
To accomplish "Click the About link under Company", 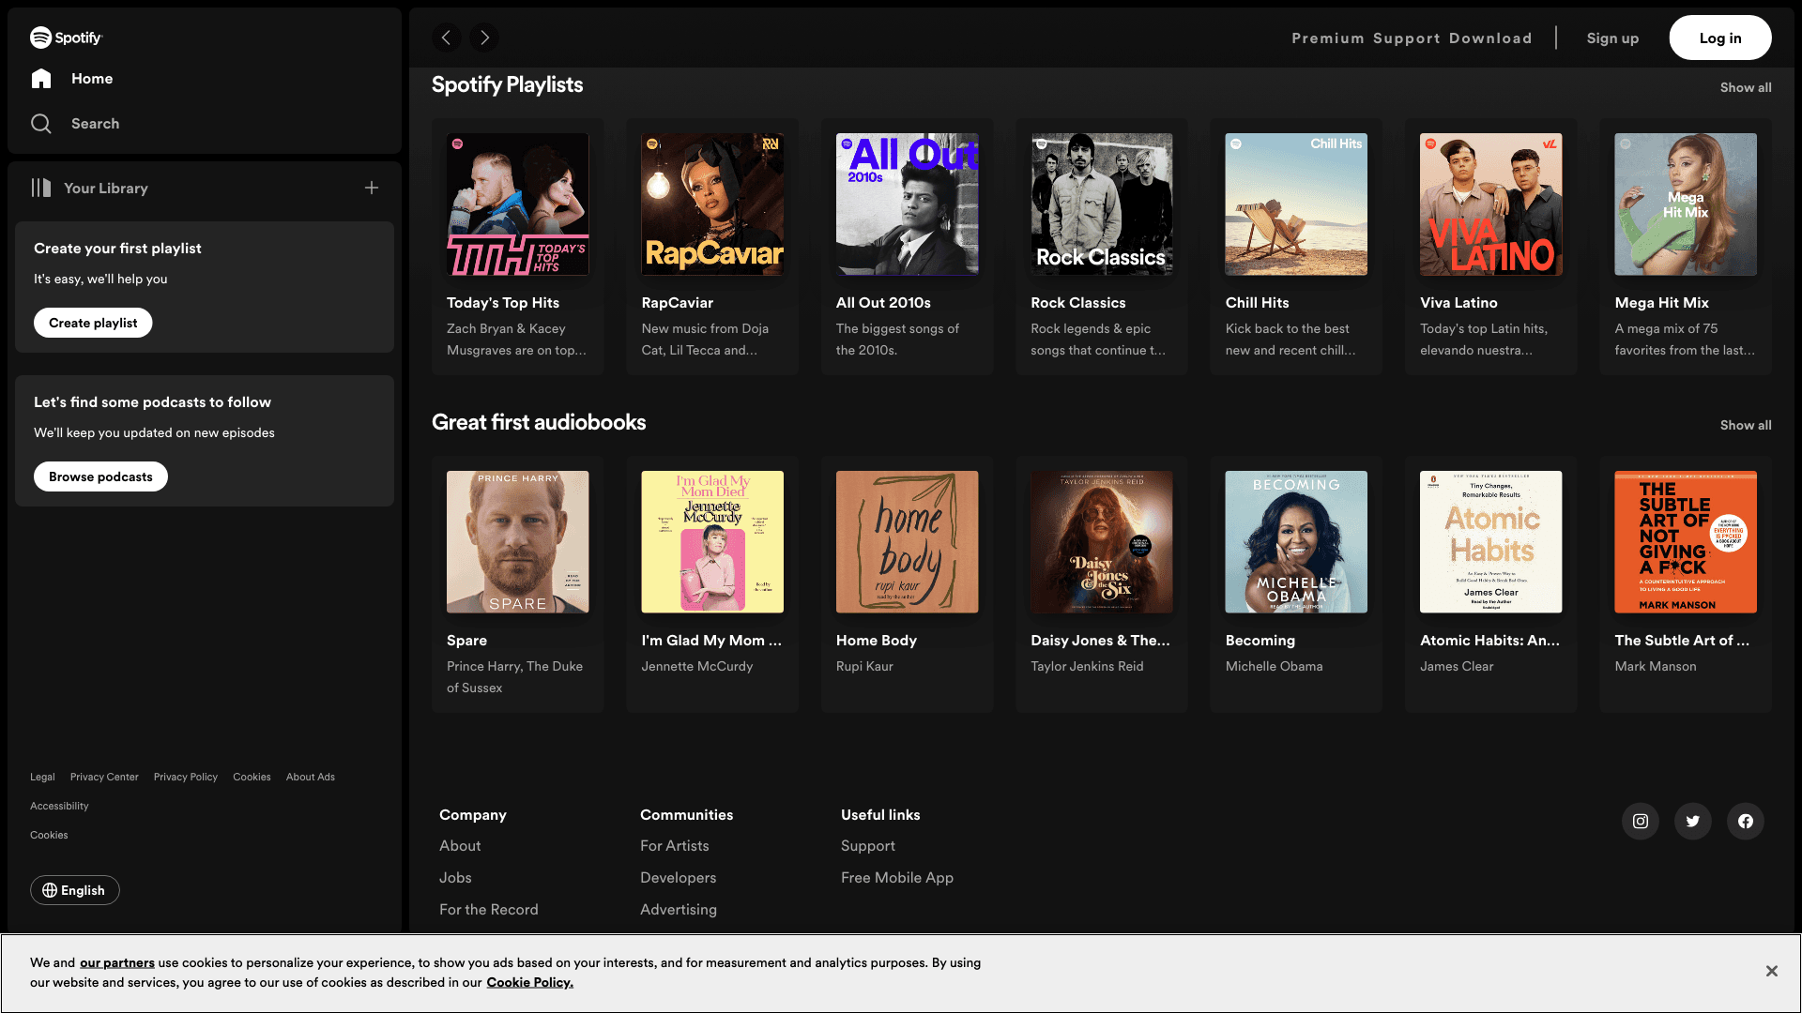I will coord(460,846).
